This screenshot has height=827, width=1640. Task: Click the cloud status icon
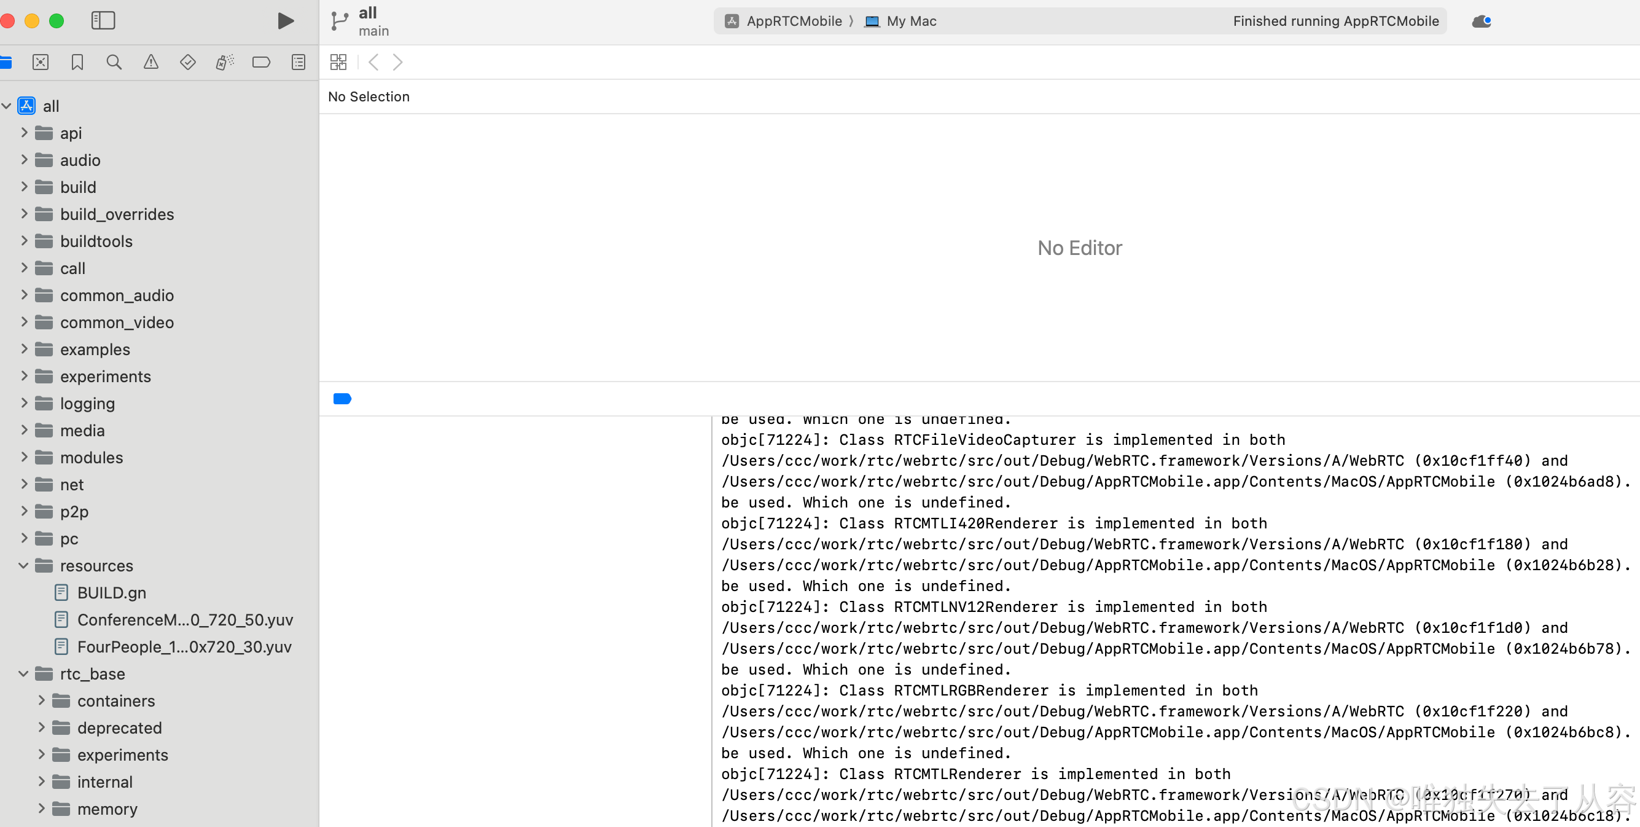coord(1481,22)
